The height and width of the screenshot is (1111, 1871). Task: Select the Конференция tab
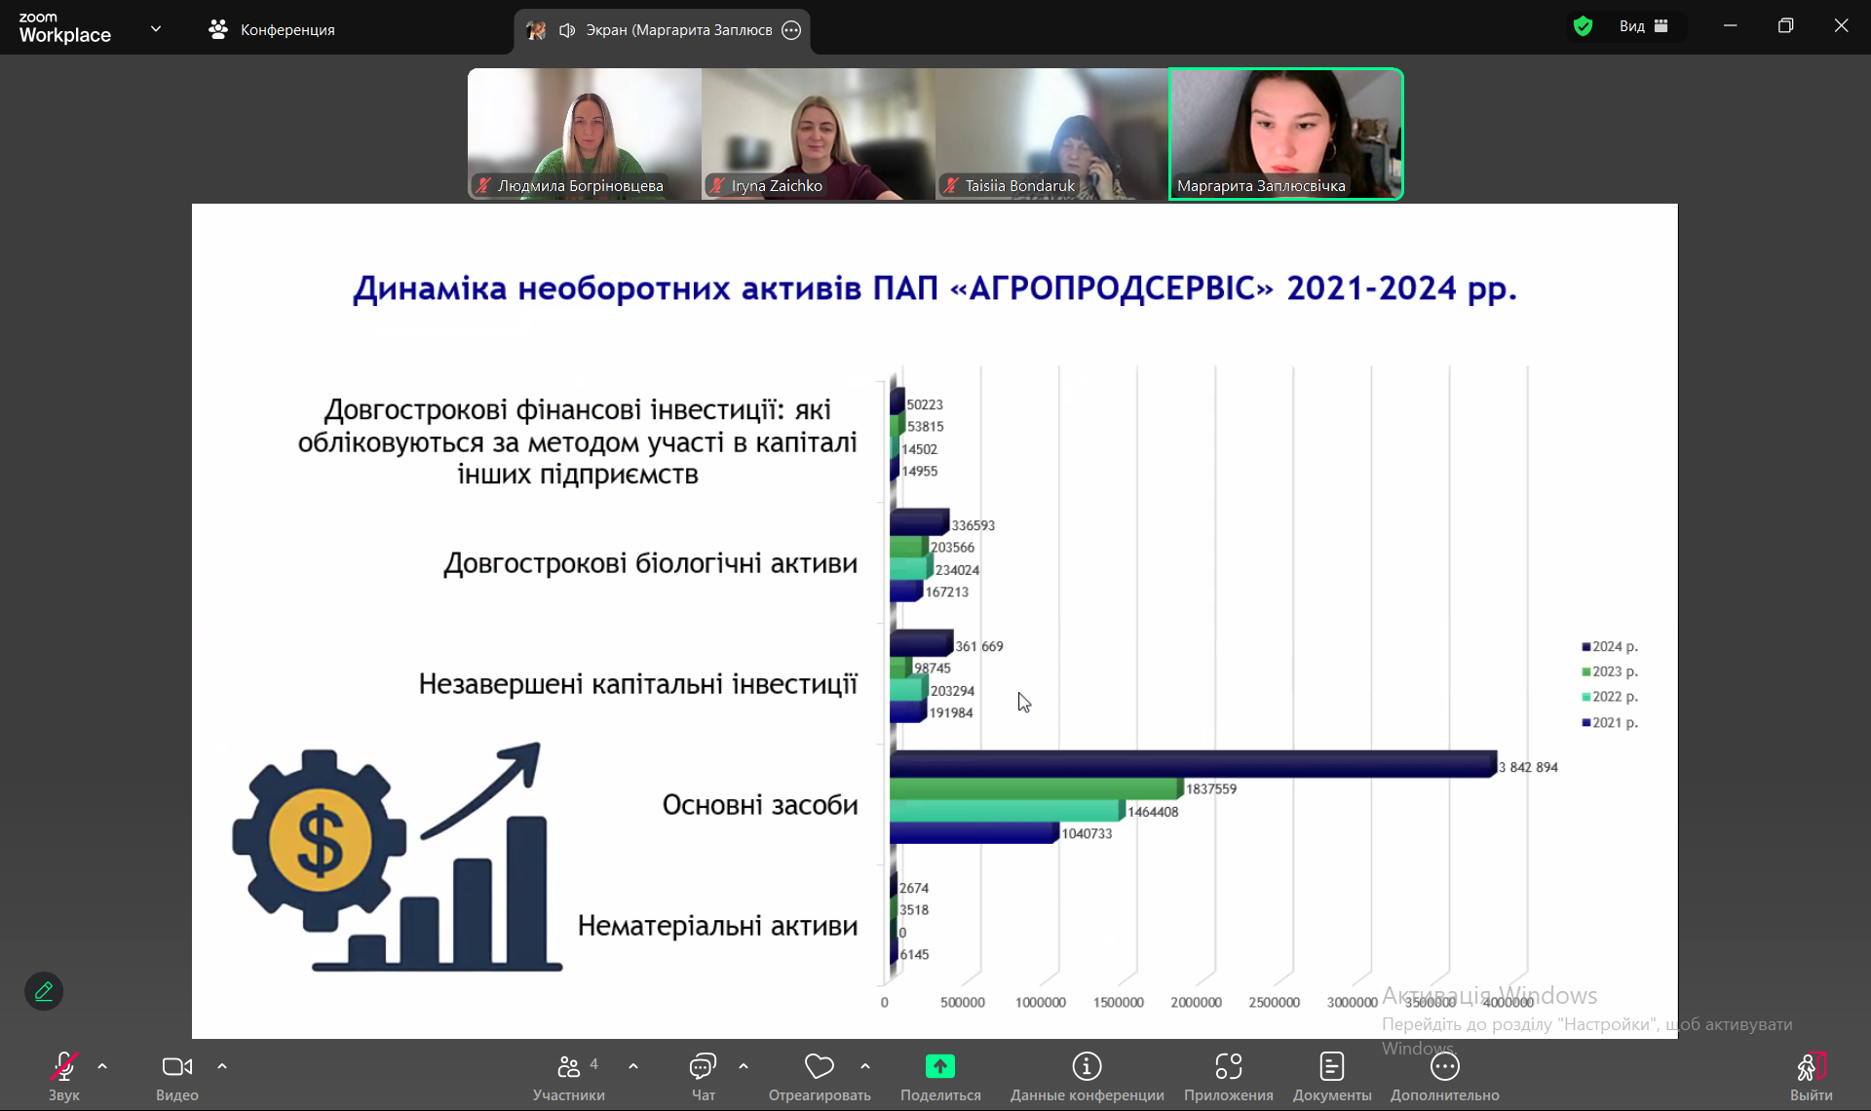point(272,29)
